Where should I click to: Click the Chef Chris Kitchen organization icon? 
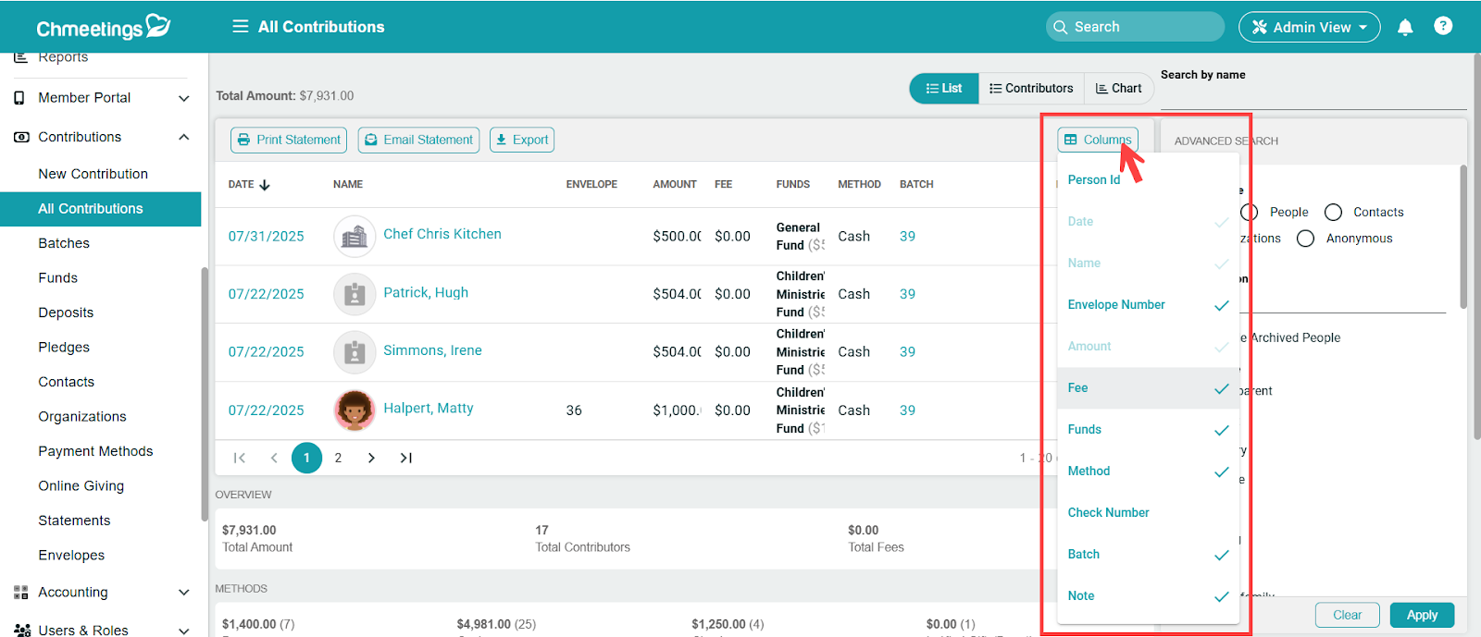355,237
